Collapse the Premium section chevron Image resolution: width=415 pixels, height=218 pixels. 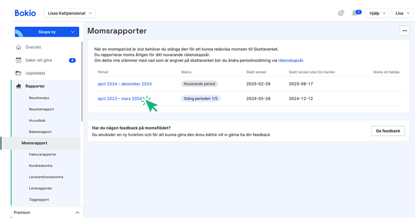[77, 212]
